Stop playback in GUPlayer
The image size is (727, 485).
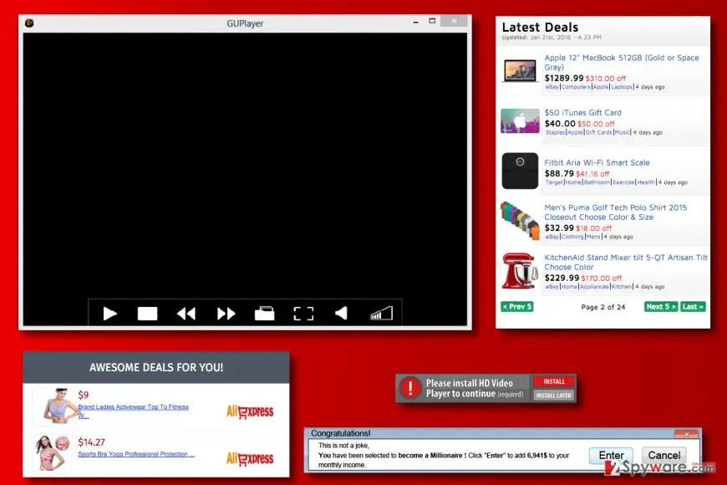tap(147, 314)
